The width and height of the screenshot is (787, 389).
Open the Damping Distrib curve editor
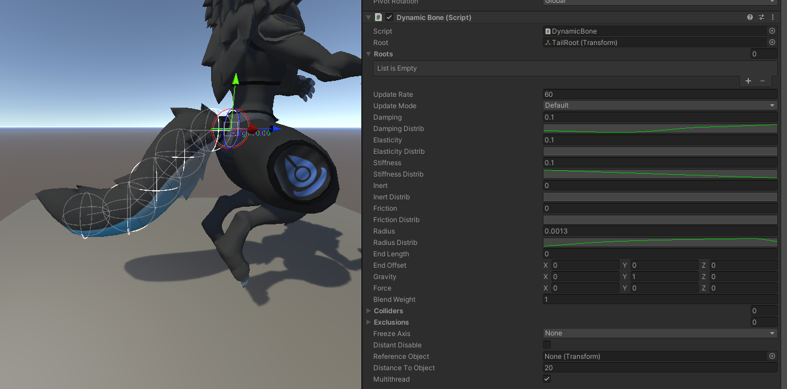coord(660,129)
